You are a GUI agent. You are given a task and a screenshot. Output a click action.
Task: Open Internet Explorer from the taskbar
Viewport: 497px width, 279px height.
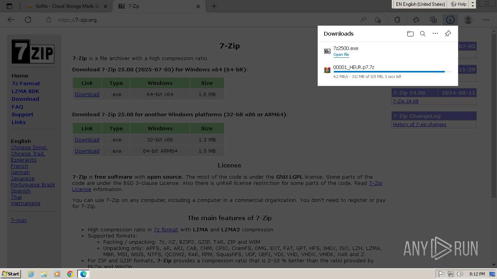click(x=31, y=274)
